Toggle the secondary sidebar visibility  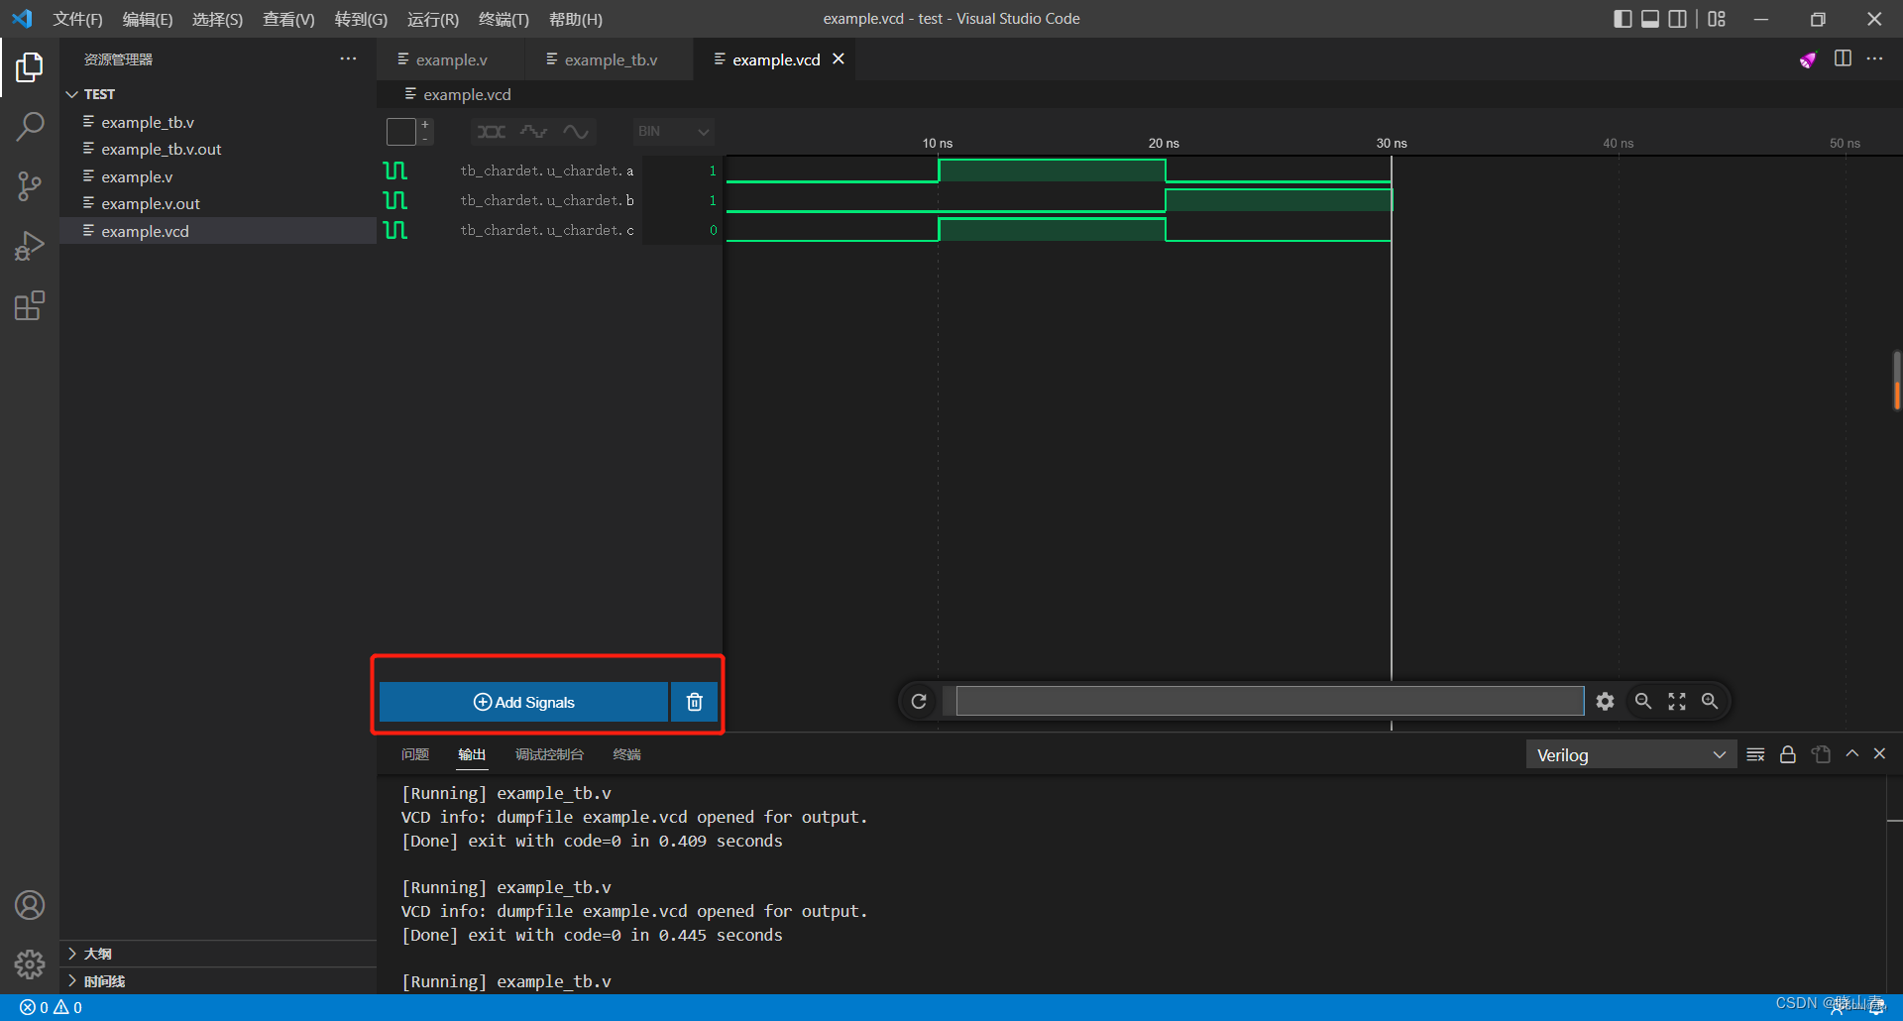[1678, 18]
